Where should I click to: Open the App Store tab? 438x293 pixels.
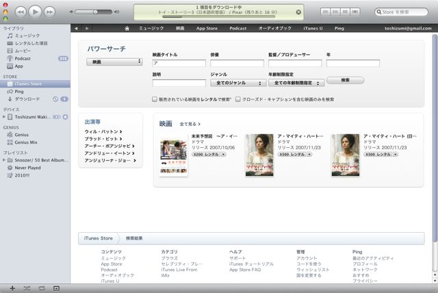(207, 28)
